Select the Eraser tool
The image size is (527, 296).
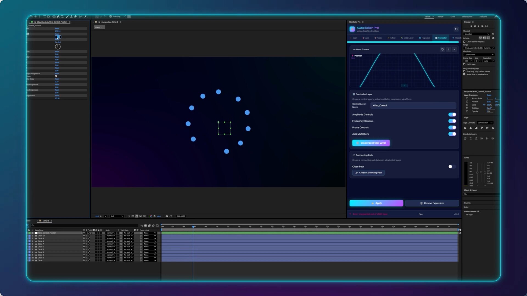75,16
